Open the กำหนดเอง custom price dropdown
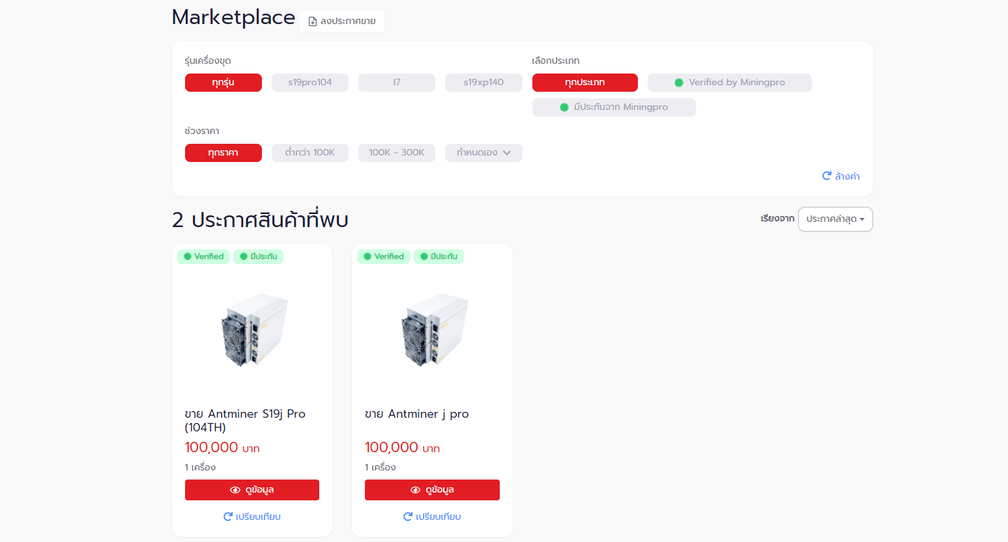This screenshot has height=542, width=1008. point(483,153)
